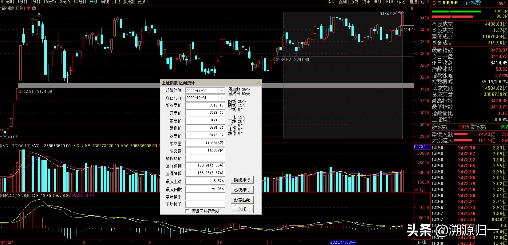Switch to the 15分钟 period
This screenshot has height=245, width=508.
click(x=50, y=2)
